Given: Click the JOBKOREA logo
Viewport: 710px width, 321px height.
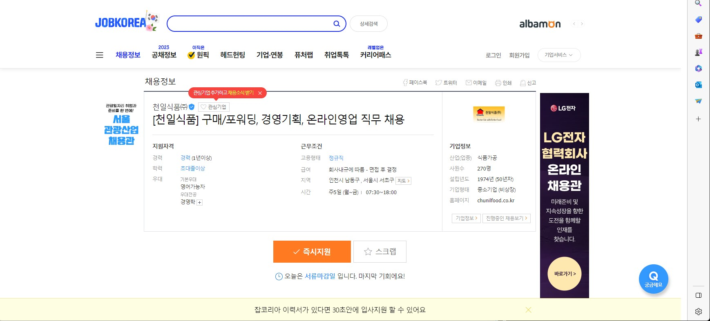Looking at the screenshot, I should click(126, 22).
